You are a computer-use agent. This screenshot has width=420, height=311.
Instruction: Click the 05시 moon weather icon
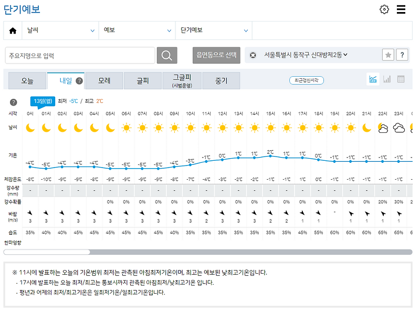coord(110,128)
